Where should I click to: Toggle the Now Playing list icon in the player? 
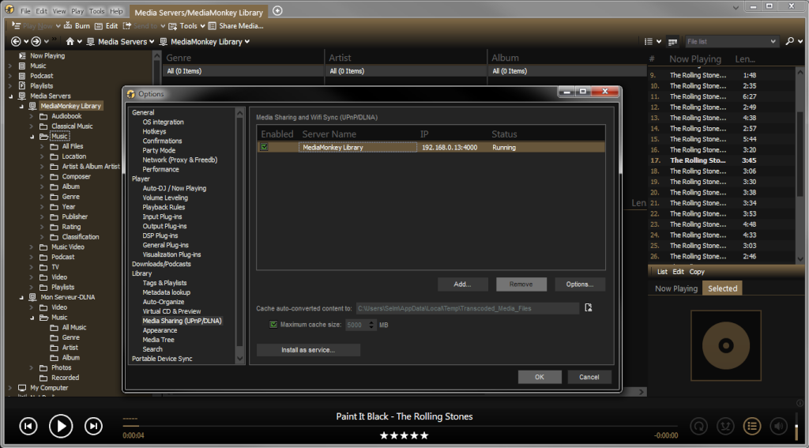[x=752, y=427]
